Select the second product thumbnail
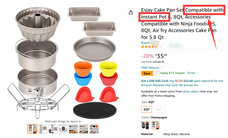The height and width of the screenshot is (138, 228). tap(43, 129)
